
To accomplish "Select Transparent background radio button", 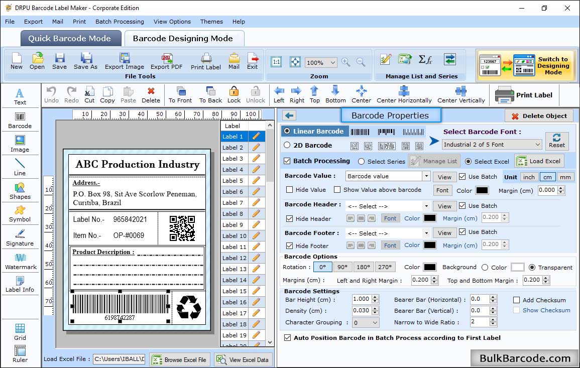I will click(x=532, y=268).
